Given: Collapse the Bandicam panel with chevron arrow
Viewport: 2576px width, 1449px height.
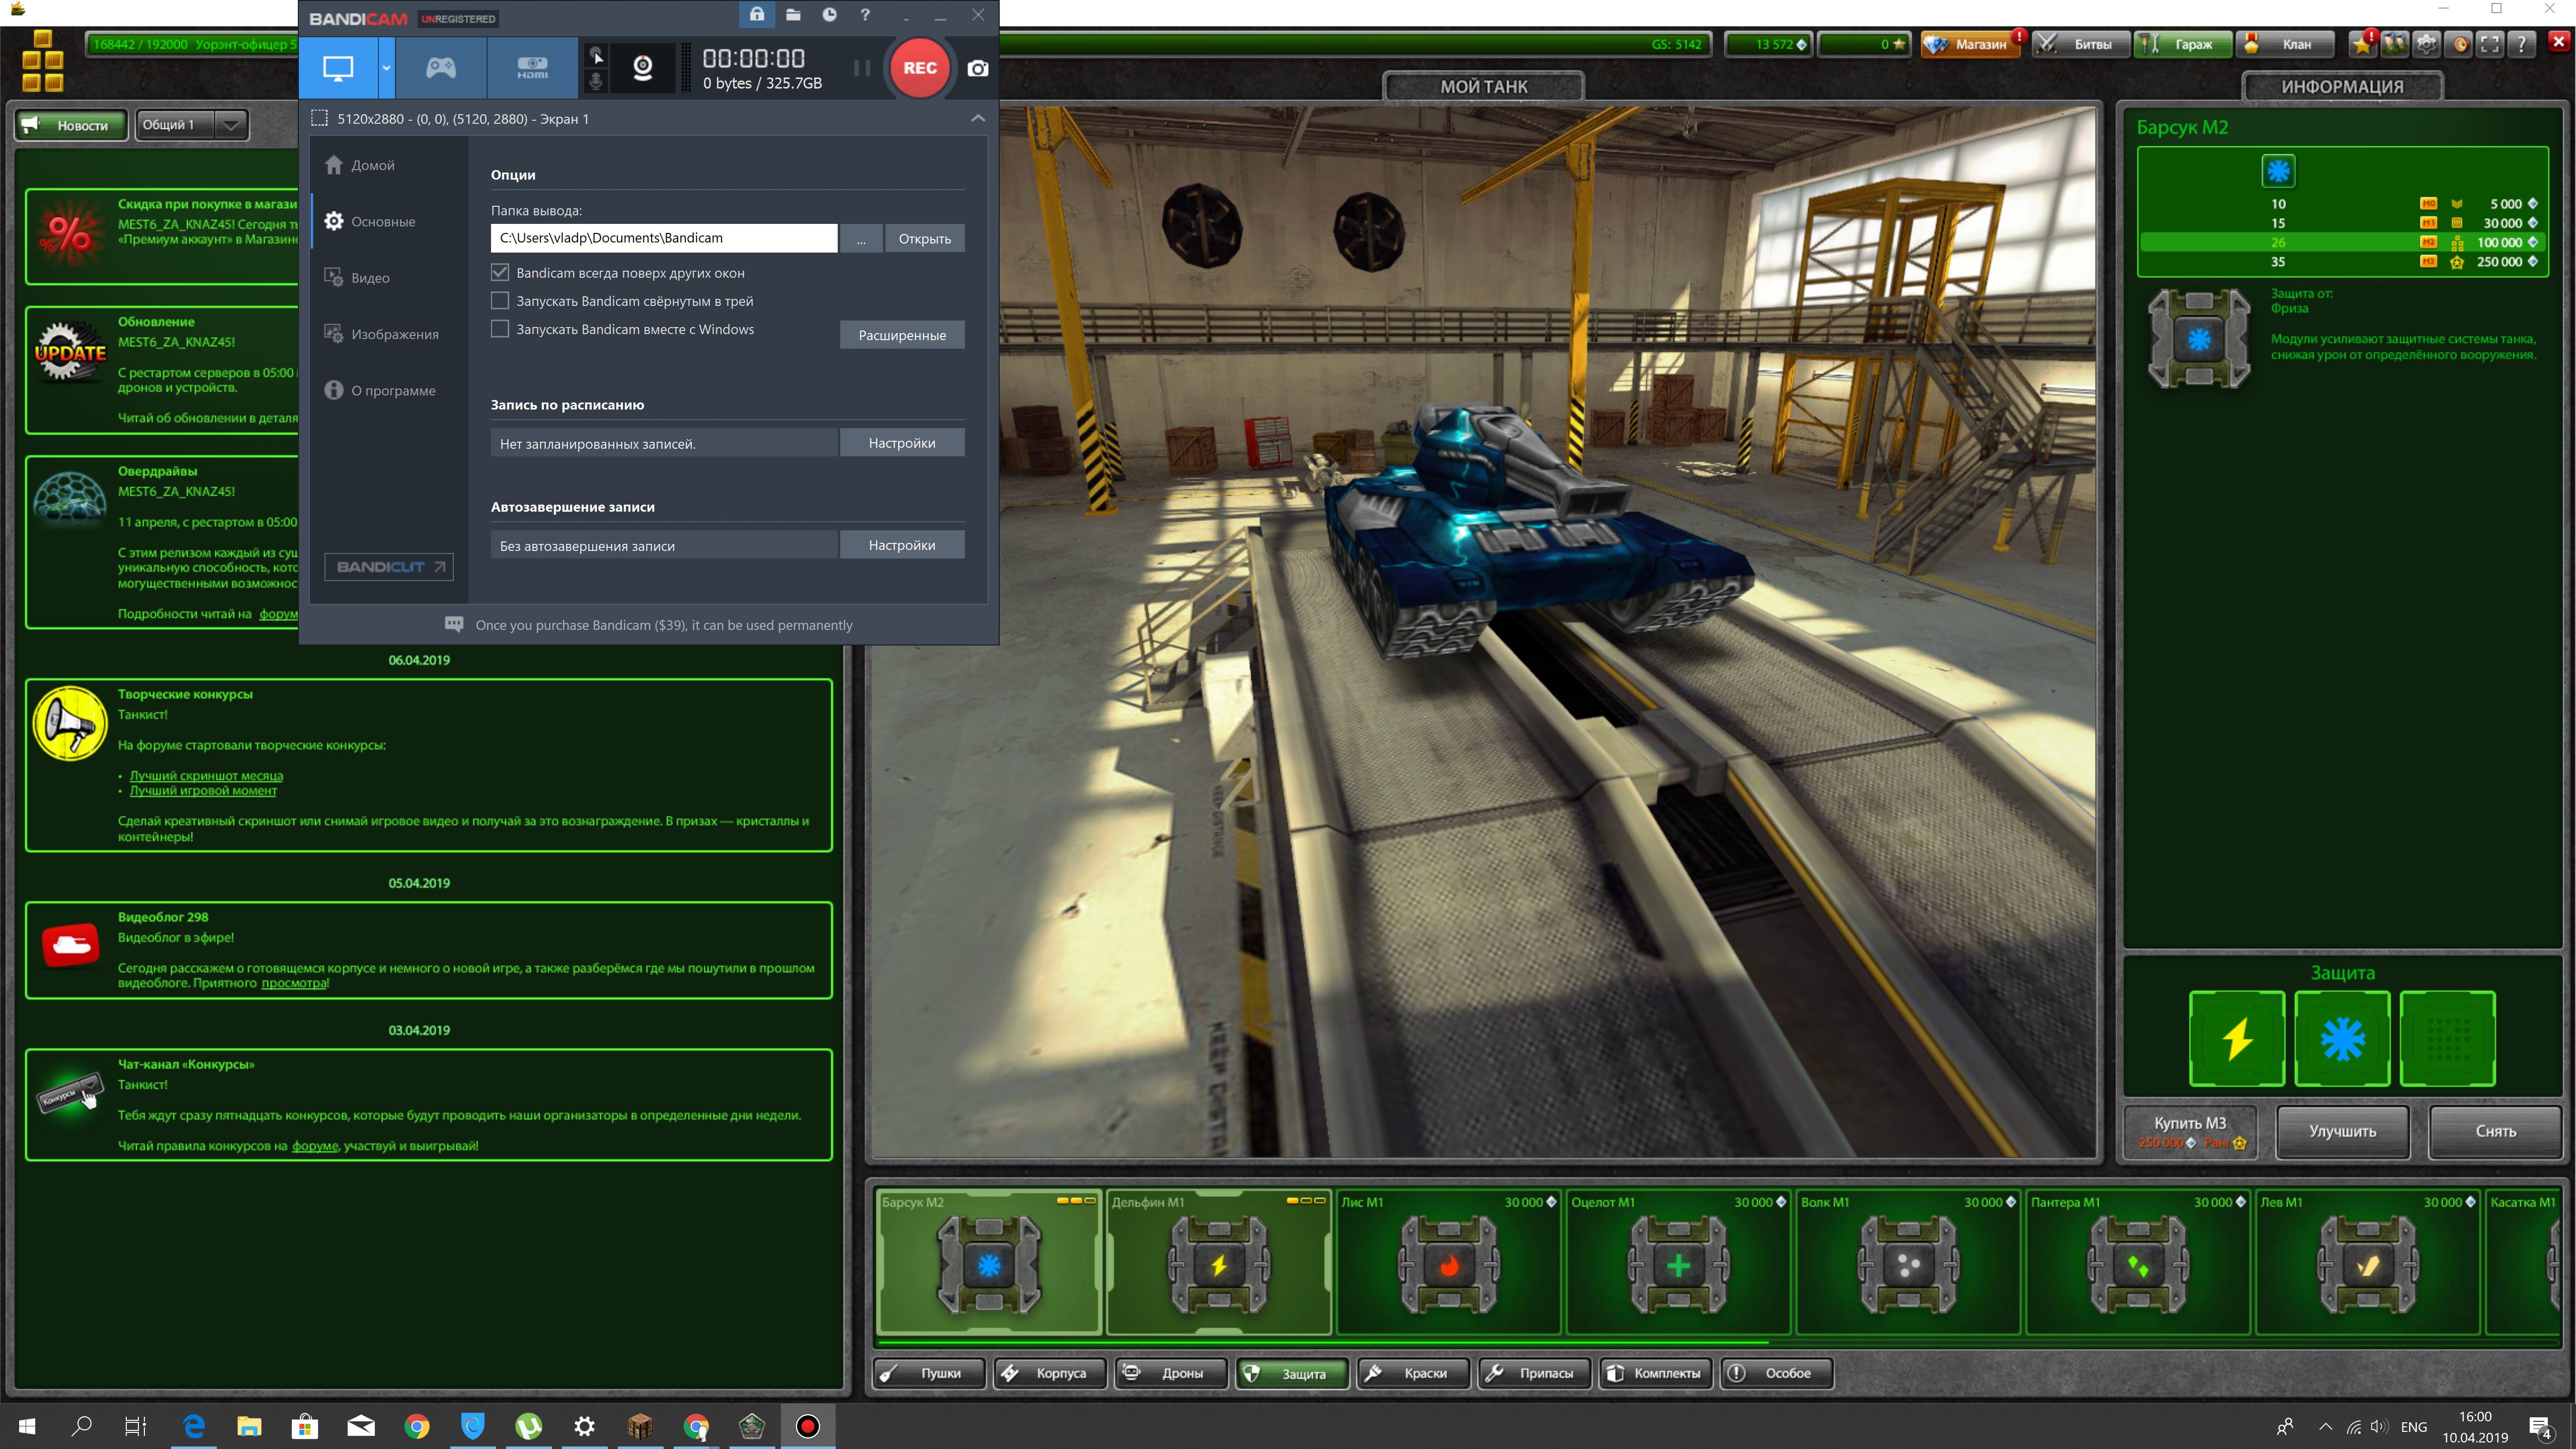Looking at the screenshot, I should click(978, 118).
